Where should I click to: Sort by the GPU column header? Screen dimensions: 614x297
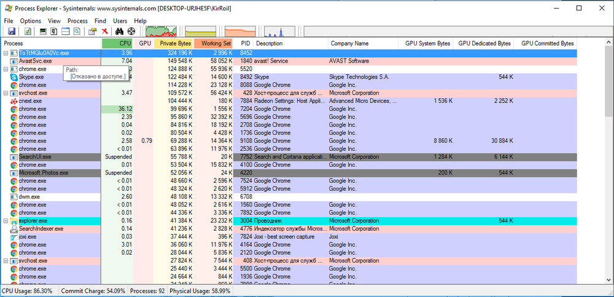coord(144,44)
